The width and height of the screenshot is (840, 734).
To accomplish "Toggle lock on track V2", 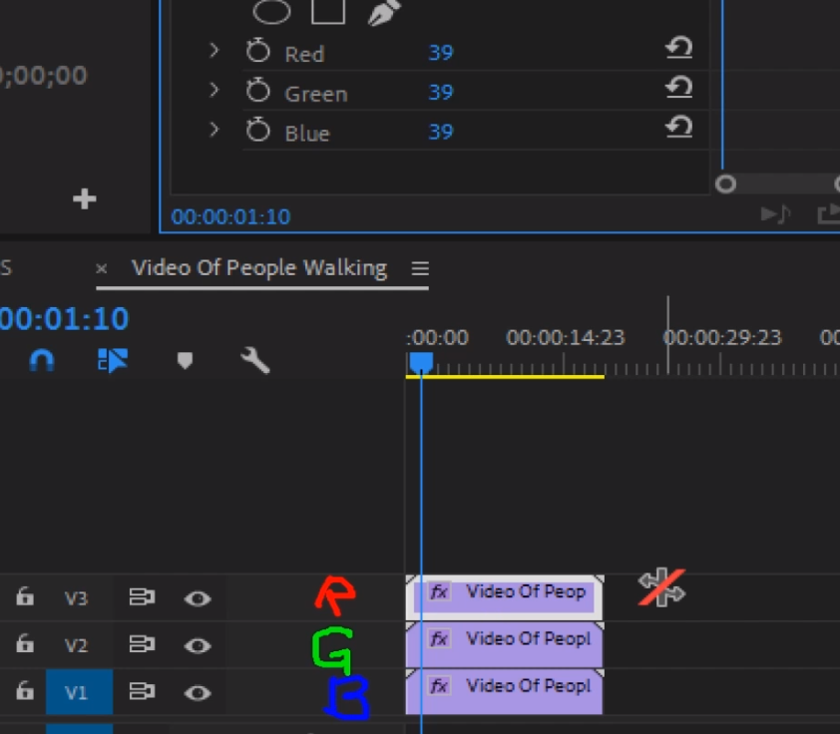I will [x=25, y=643].
